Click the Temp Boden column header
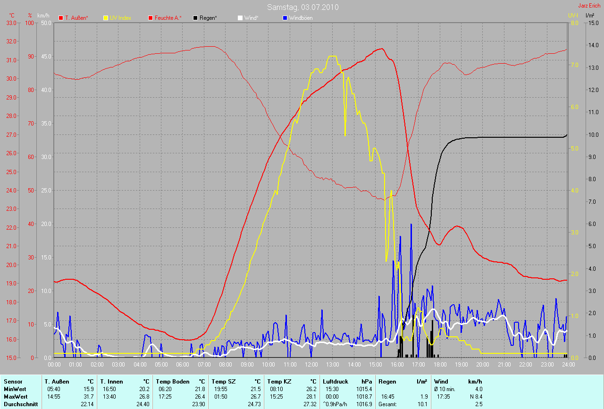The image size is (604, 409). [173, 382]
